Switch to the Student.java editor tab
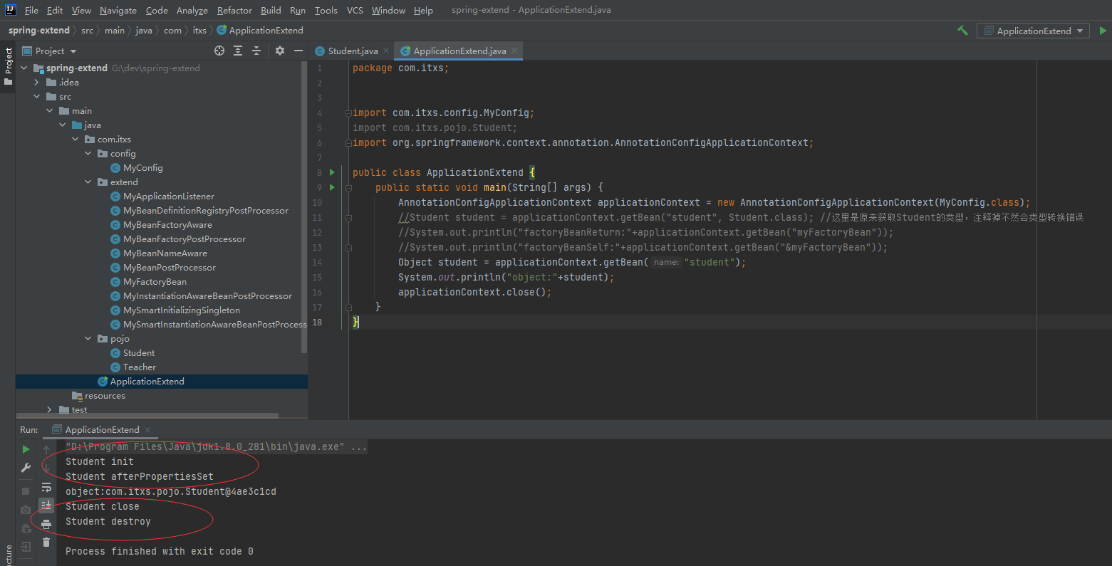The image size is (1112, 566). (x=353, y=51)
